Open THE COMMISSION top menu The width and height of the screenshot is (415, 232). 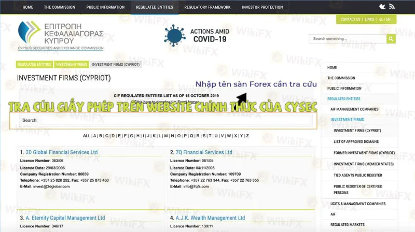click(59, 7)
